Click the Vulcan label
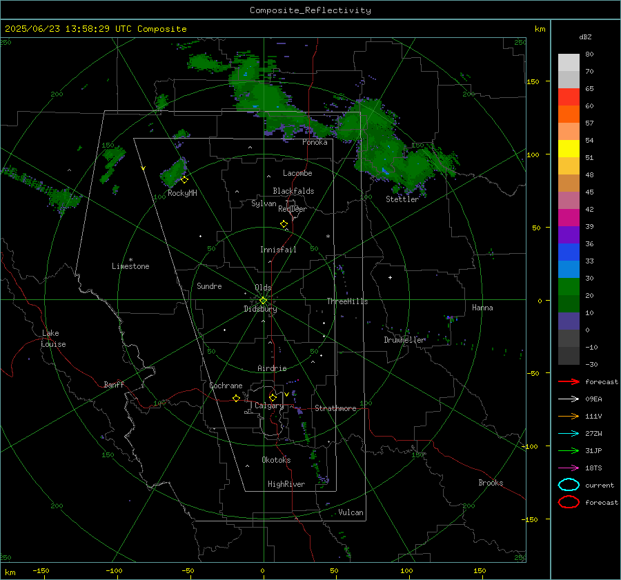 click(x=351, y=512)
